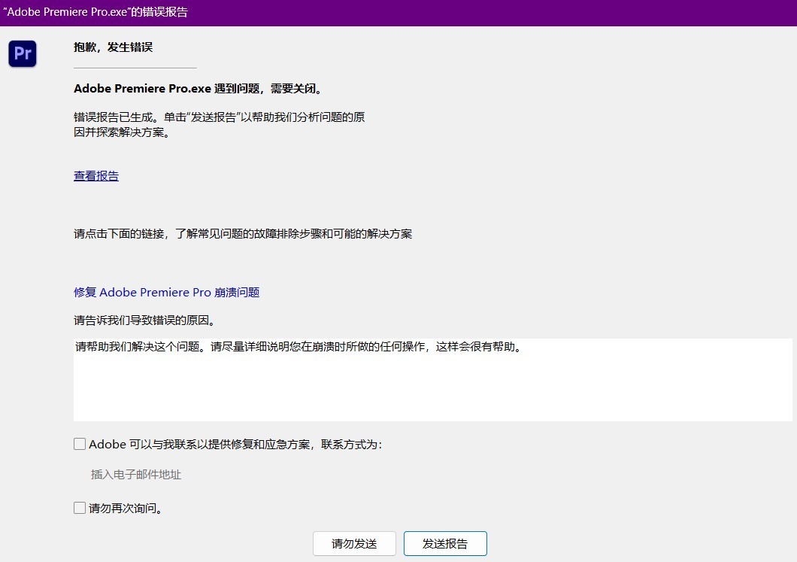Click the crash description text box
Viewport: 797px width, 562px height.
tap(432, 379)
